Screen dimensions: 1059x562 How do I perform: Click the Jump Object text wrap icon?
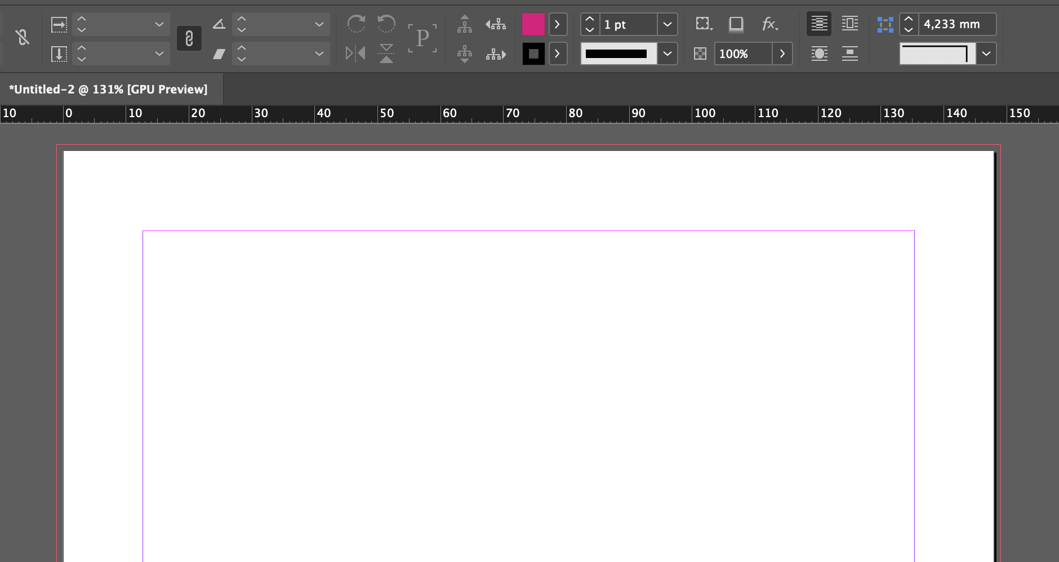pyautogui.click(x=850, y=53)
